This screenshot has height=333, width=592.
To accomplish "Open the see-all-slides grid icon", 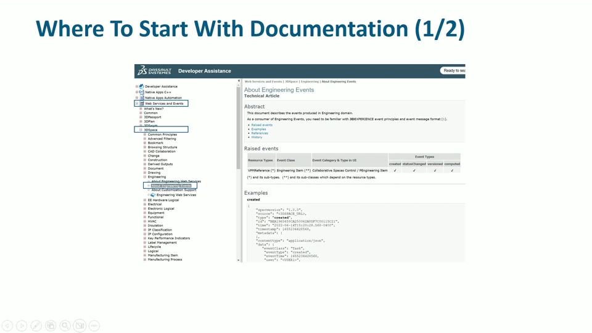I will coord(51,326).
